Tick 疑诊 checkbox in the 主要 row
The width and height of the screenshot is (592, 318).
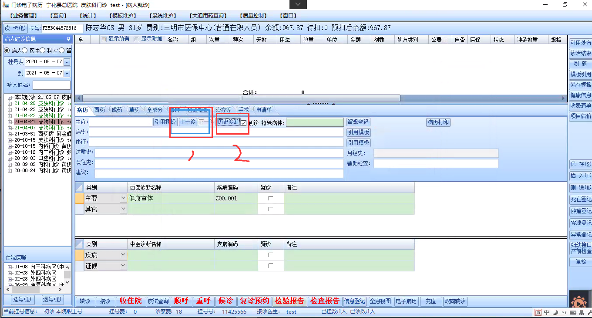[x=271, y=198]
